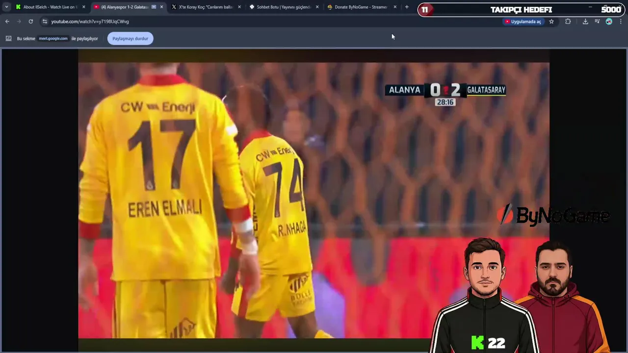Image resolution: width=628 pixels, height=353 pixels.
Task: Click the TAKIPÇI HEDEFI follower goal bar
Action: 522,9
